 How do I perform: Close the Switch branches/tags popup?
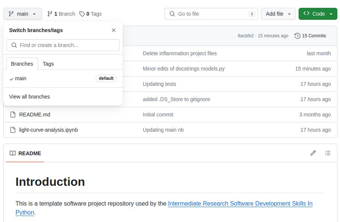pyautogui.click(x=114, y=30)
